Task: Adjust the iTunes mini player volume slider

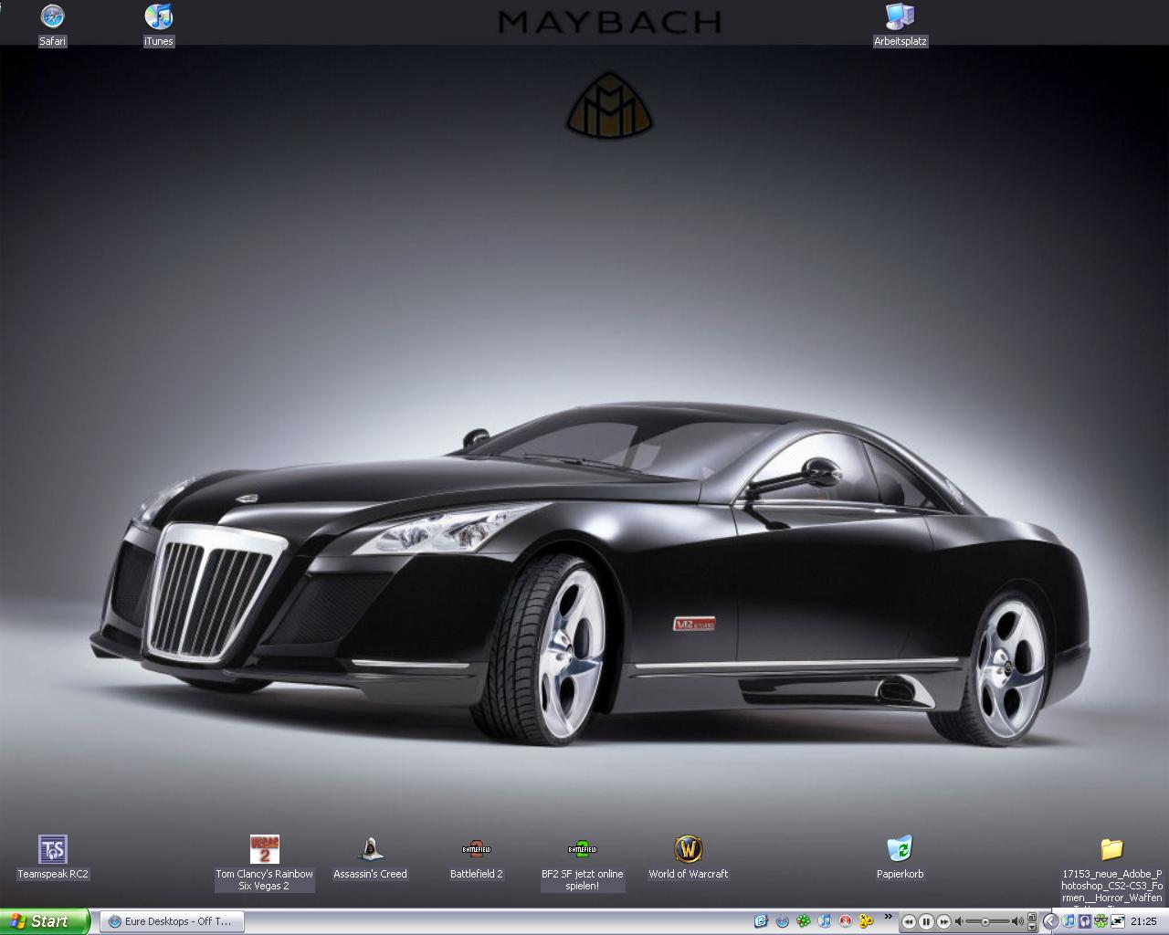Action: 985,922
